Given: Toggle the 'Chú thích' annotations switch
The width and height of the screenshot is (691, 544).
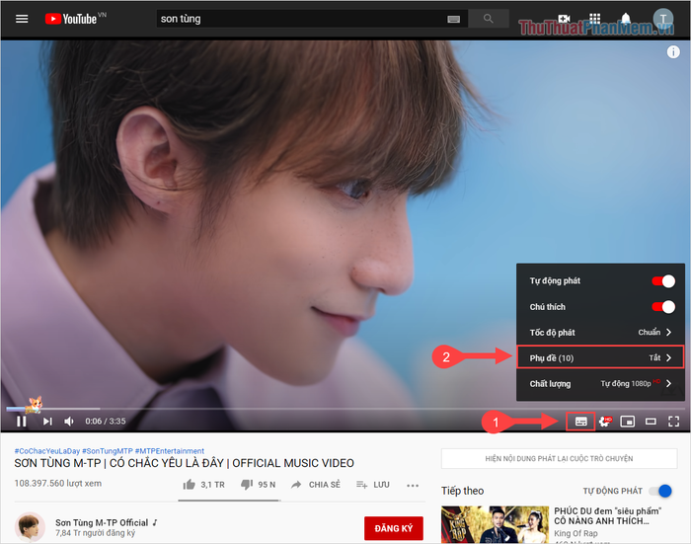Looking at the screenshot, I should [663, 306].
